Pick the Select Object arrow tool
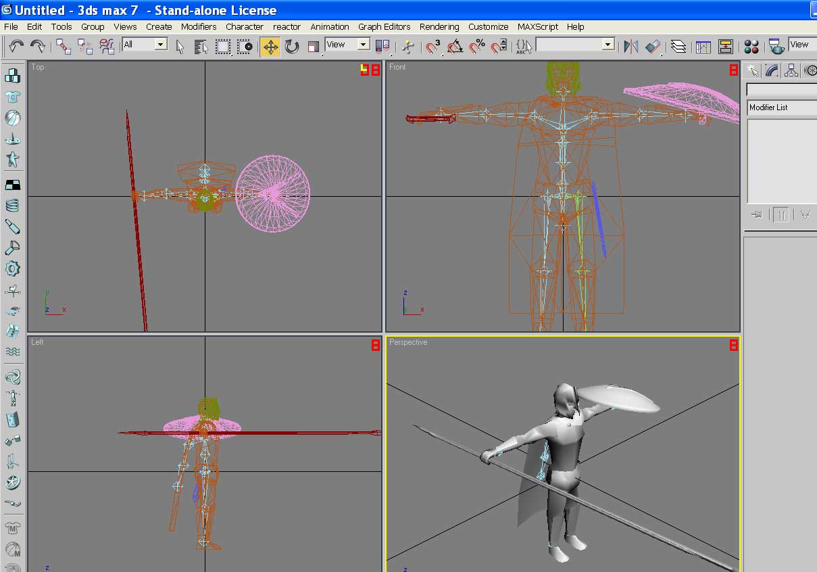817x572 pixels. point(180,47)
